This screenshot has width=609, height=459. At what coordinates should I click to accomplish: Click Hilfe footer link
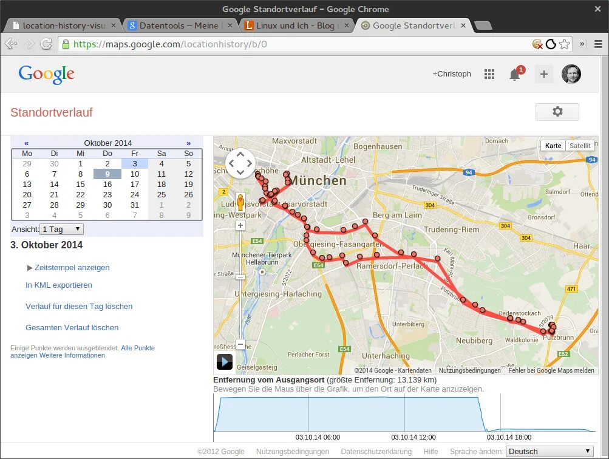(x=430, y=452)
